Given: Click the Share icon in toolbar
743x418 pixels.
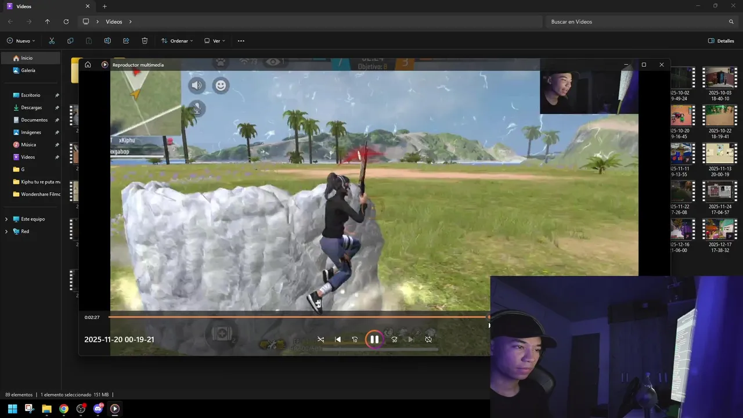Looking at the screenshot, I should [x=126, y=41].
